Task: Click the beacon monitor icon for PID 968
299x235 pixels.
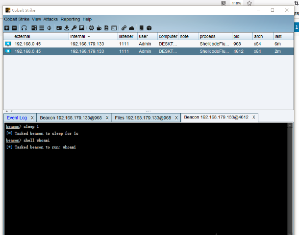Action: pyautogui.click(x=8, y=44)
